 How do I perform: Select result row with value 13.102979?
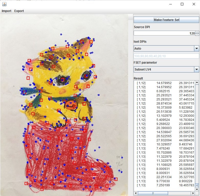(165, 116)
